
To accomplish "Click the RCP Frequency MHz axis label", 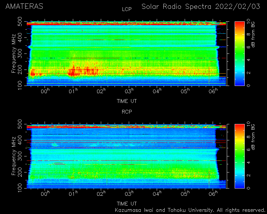I will pyautogui.click(x=14, y=156).
